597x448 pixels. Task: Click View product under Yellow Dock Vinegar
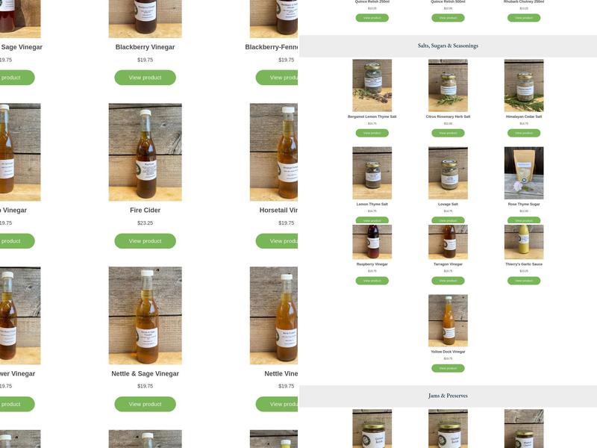tap(448, 368)
